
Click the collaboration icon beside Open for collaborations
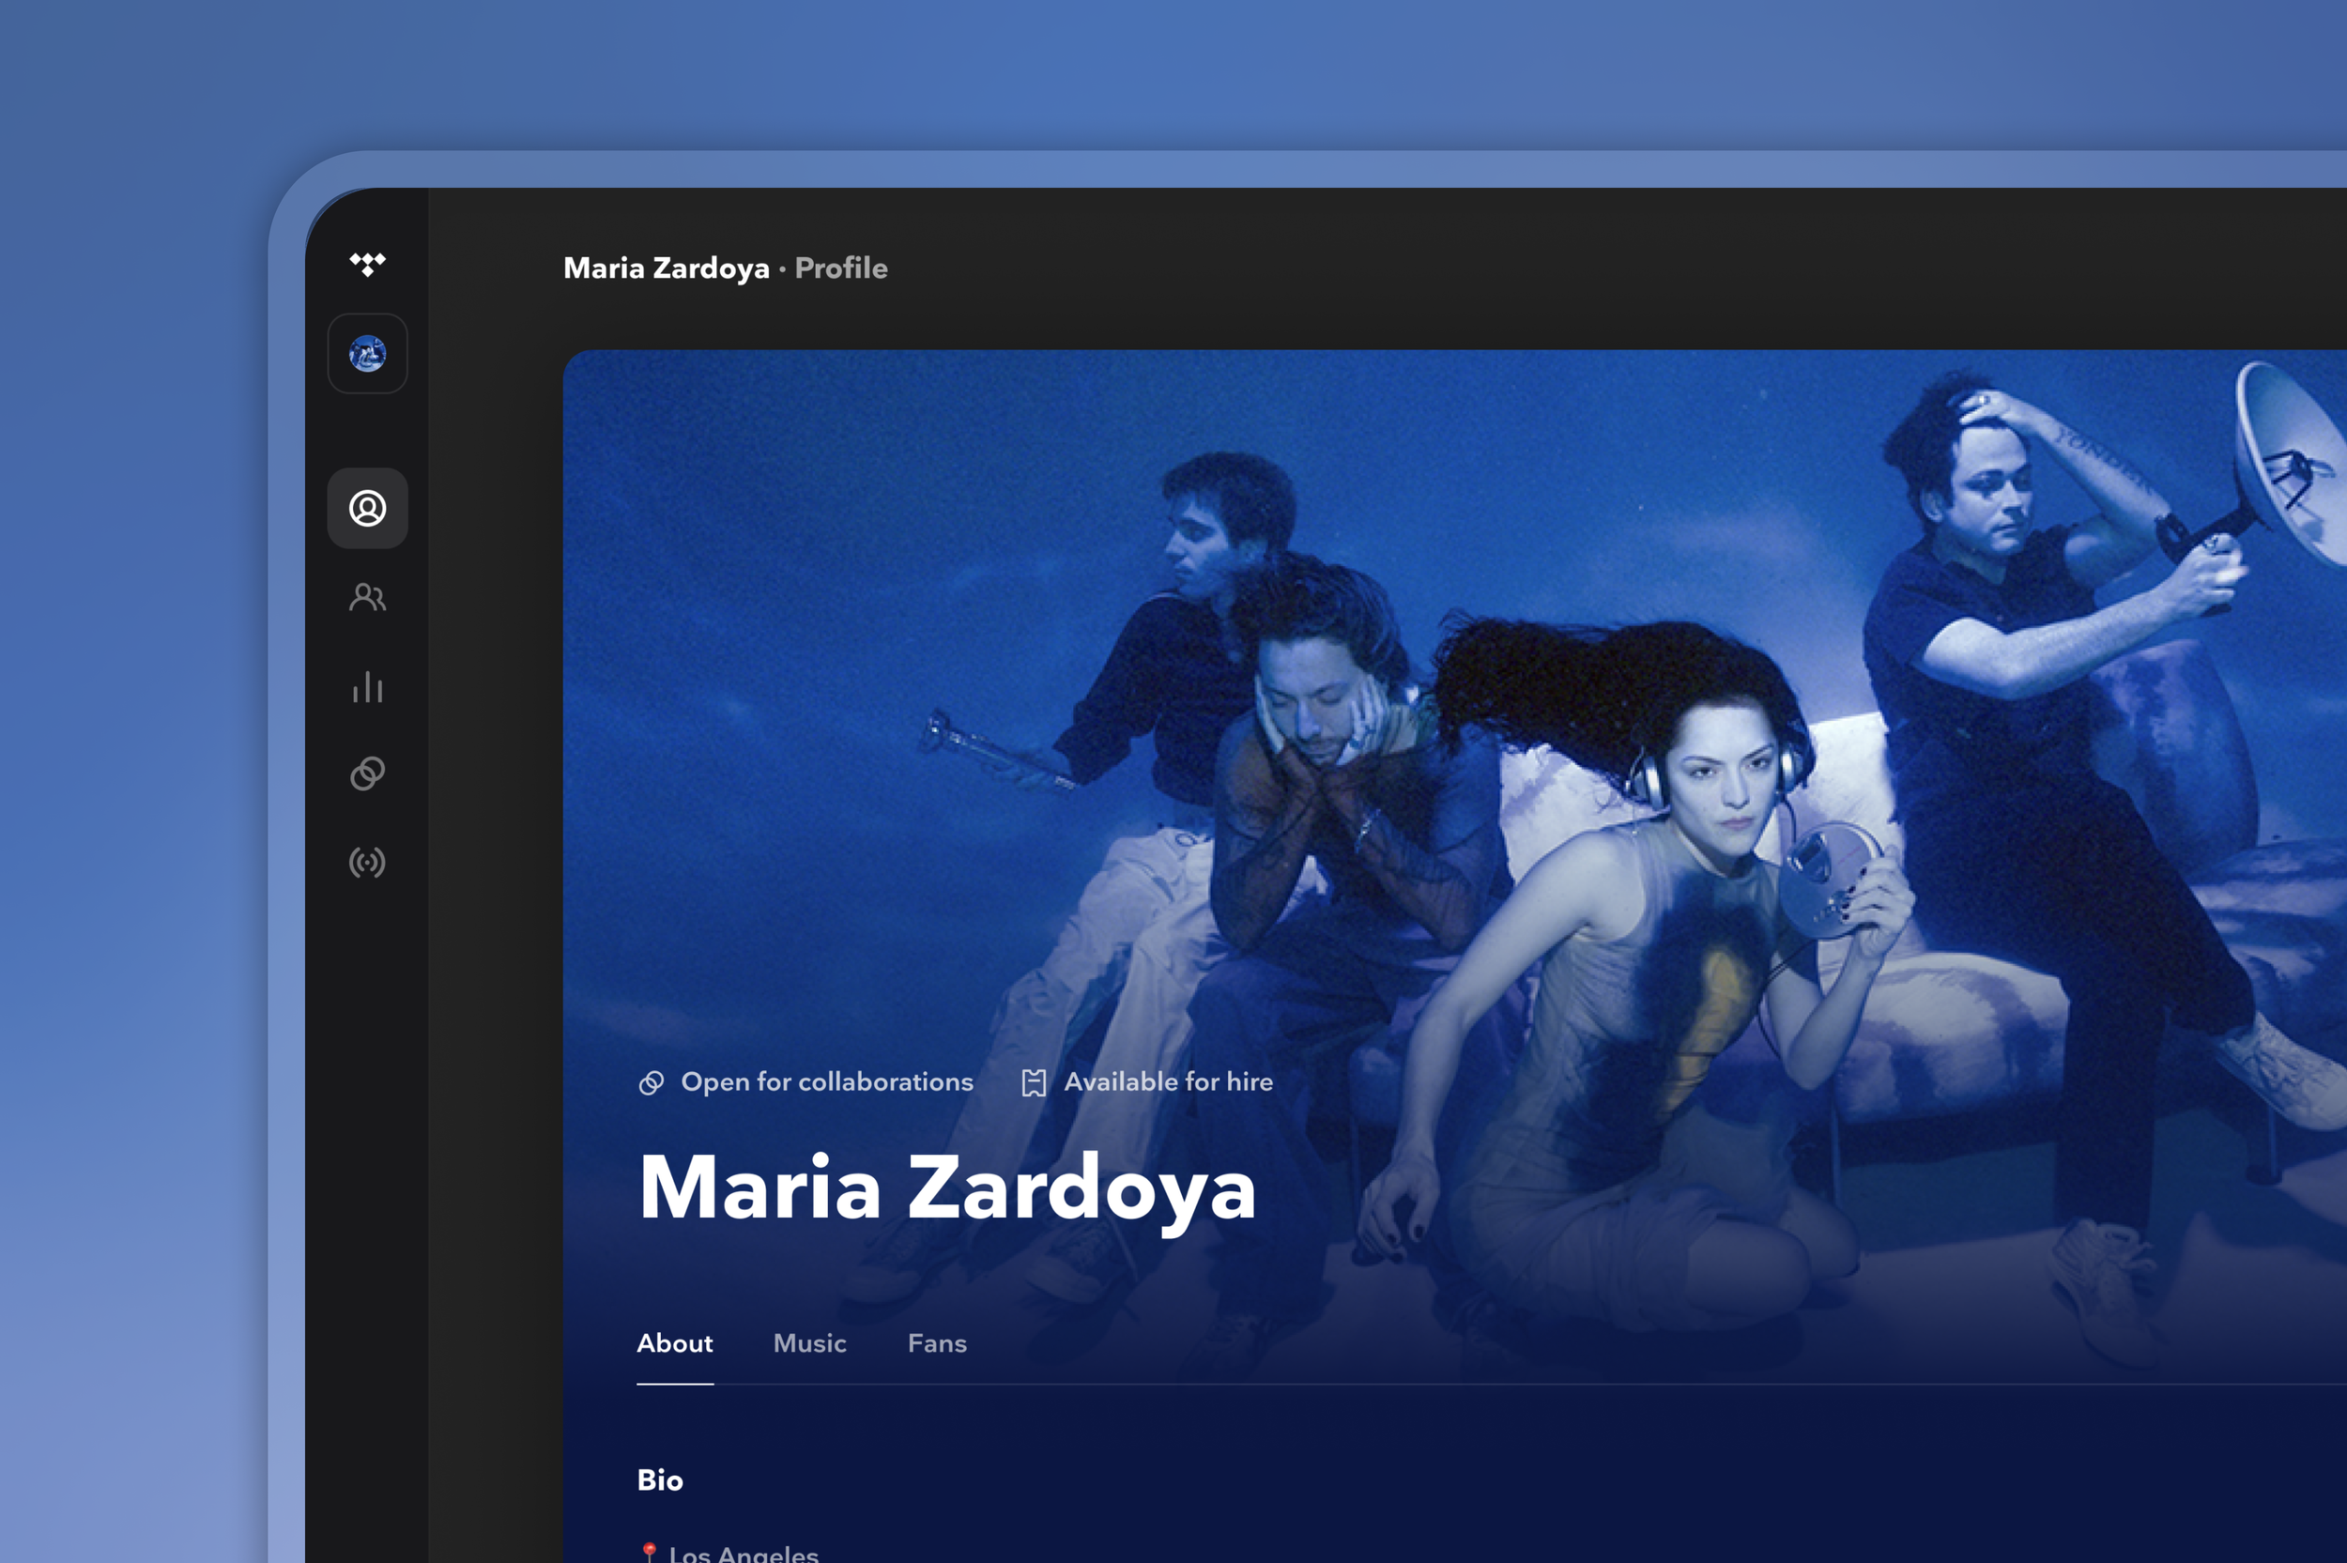click(651, 1082)
